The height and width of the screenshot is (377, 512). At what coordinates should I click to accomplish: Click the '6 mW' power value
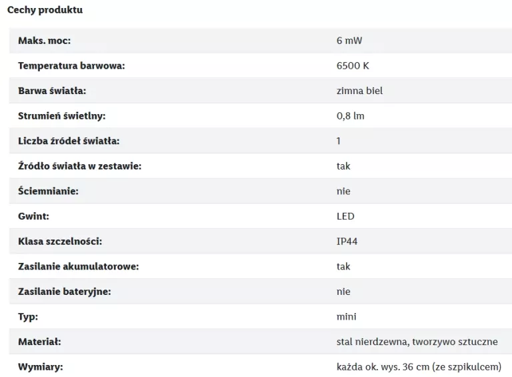point(349,41)
